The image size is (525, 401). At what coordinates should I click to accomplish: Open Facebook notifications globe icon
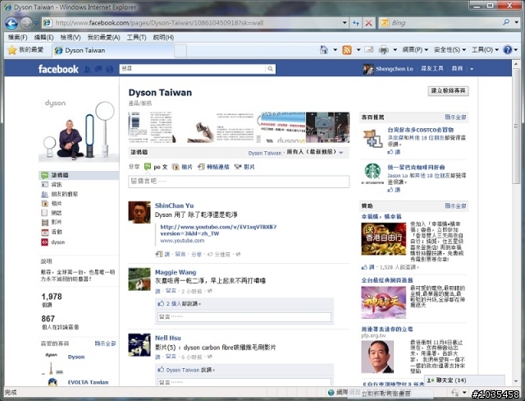(x=109, y=69)
